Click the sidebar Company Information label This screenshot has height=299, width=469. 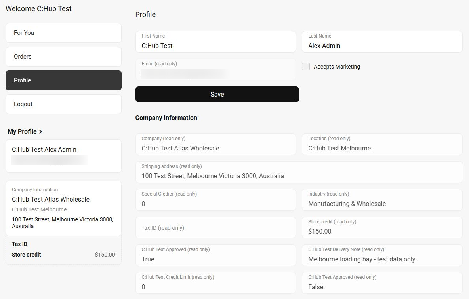35,190
